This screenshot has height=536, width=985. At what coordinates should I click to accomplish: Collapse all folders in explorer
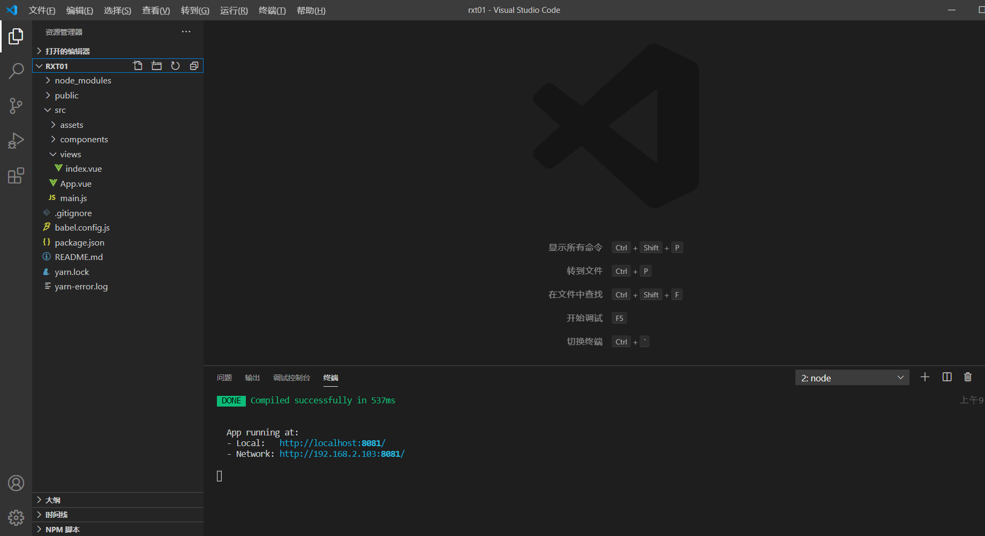point(194,66)
